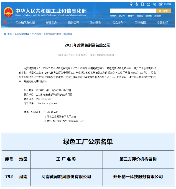176x189 pixels.
Task: Click the phone number 010-68205340
Action: 43,99
